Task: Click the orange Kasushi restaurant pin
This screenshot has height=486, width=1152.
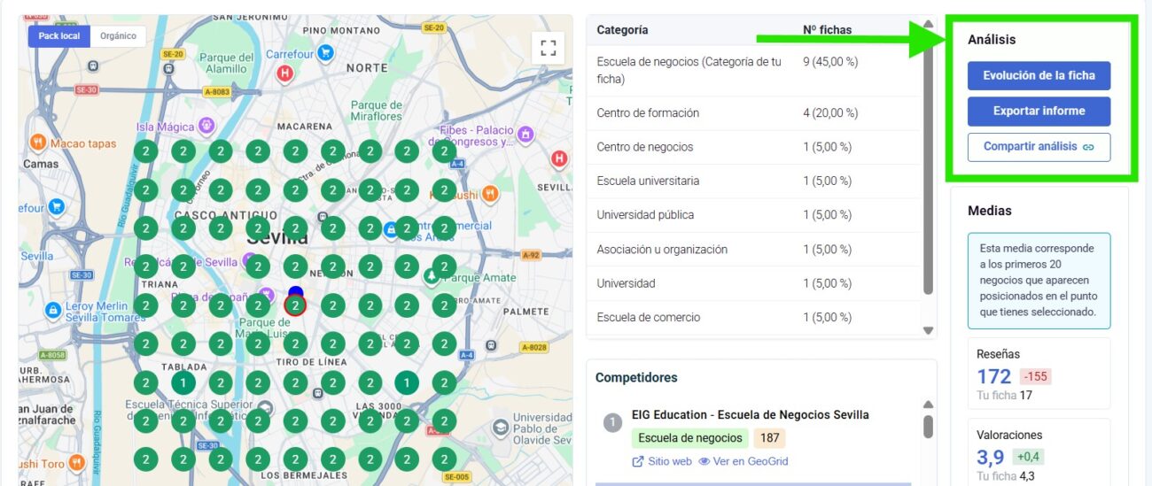Action: [x=490, y=193]
